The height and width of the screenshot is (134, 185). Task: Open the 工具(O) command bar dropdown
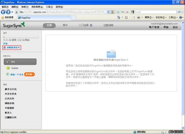click(x=173, y=17)
